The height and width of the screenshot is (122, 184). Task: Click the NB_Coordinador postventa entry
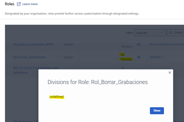coord(167,44)
